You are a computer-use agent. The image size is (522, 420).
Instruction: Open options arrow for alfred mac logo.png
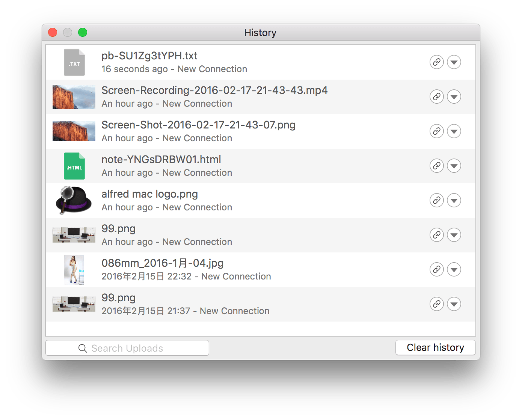point(454,200)
